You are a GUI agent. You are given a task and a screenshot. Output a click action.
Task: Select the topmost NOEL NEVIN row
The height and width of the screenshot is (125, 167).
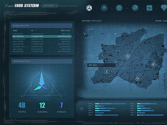[41, 34]
